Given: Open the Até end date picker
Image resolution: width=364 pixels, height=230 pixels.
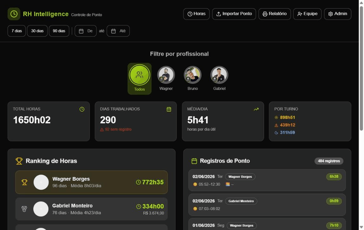Looking at the screenshot, I should click(118, 31).
